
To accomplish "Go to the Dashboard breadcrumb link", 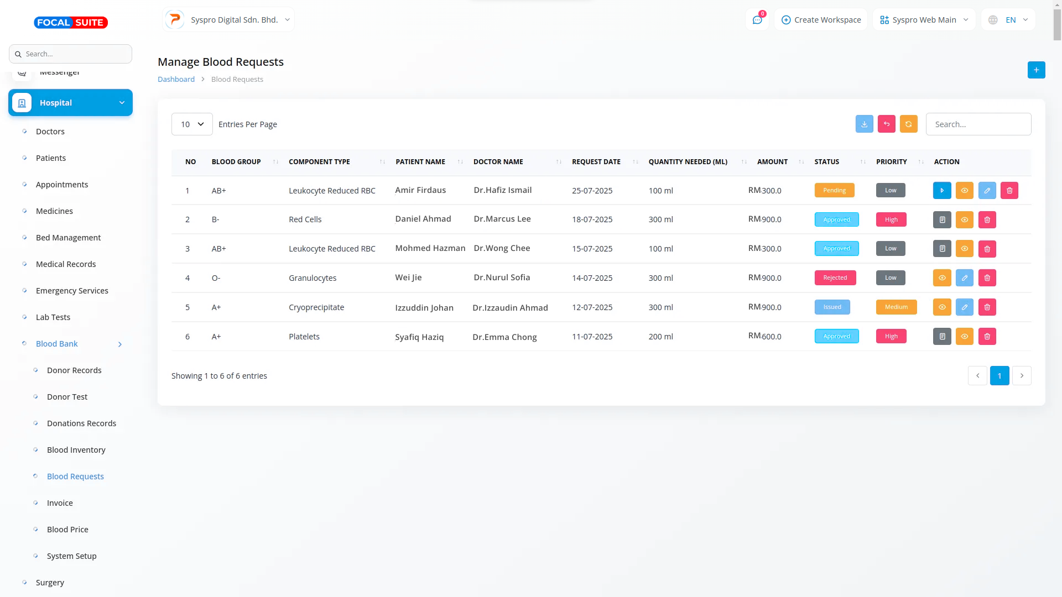I will 176,79.
